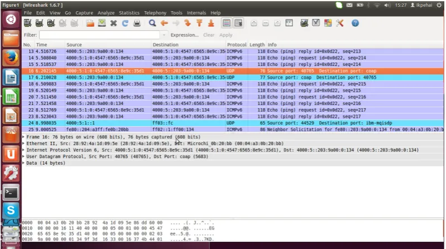Open Firefox from the Ubuntu launcher
The height and width of the screenshot is (249, 446).
pyautogui.click(x=11, y=58)
